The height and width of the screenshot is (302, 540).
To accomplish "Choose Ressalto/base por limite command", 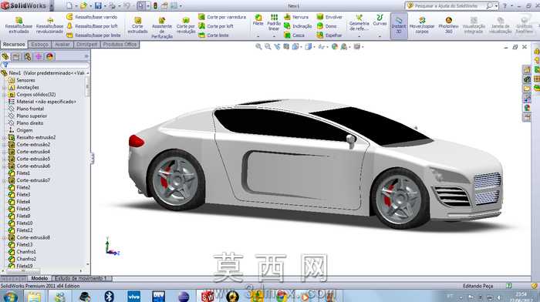I will (93, 35).
